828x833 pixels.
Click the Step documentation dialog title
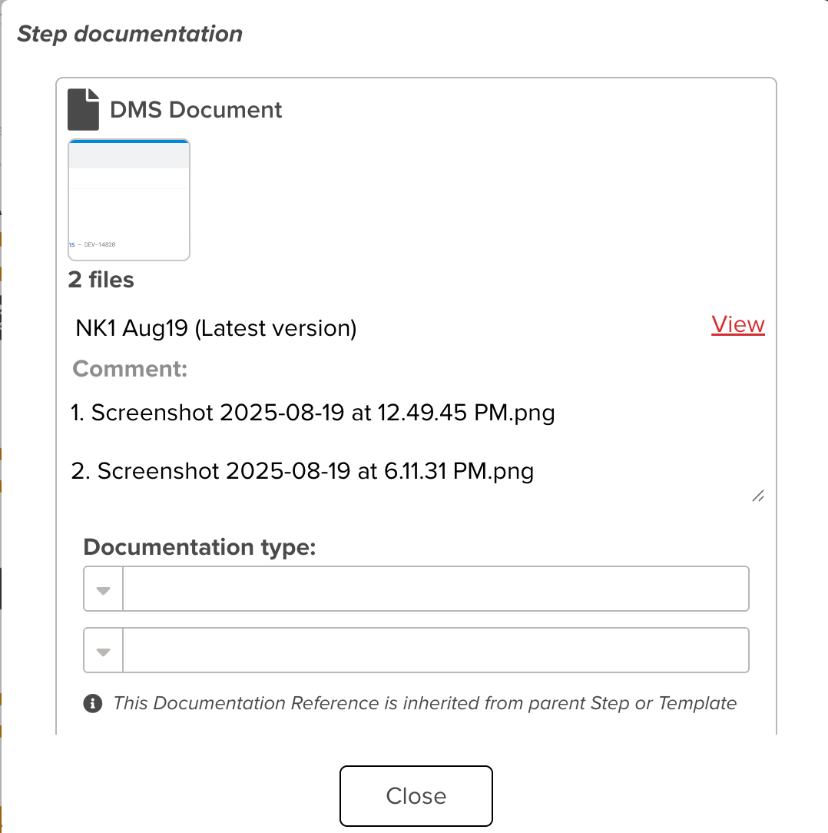pos(129,33)
